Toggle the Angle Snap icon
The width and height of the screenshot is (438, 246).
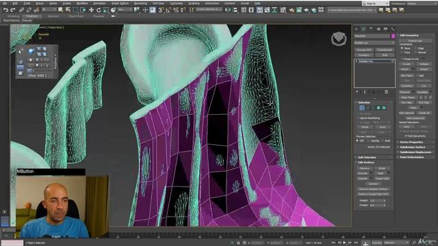click(168, 10)
